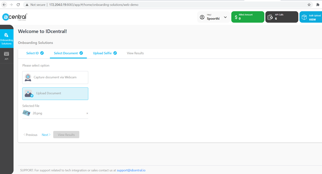Click the IDcentral logo
The image size is (322, 174).
coord(14,17)
